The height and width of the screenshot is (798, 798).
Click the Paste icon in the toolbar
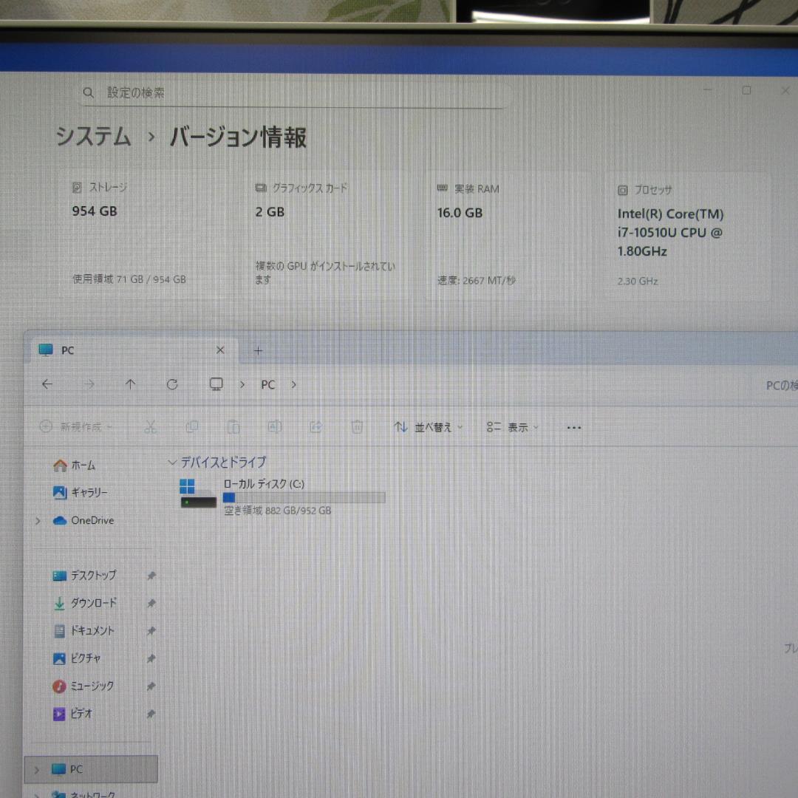(x=233, y=426)
